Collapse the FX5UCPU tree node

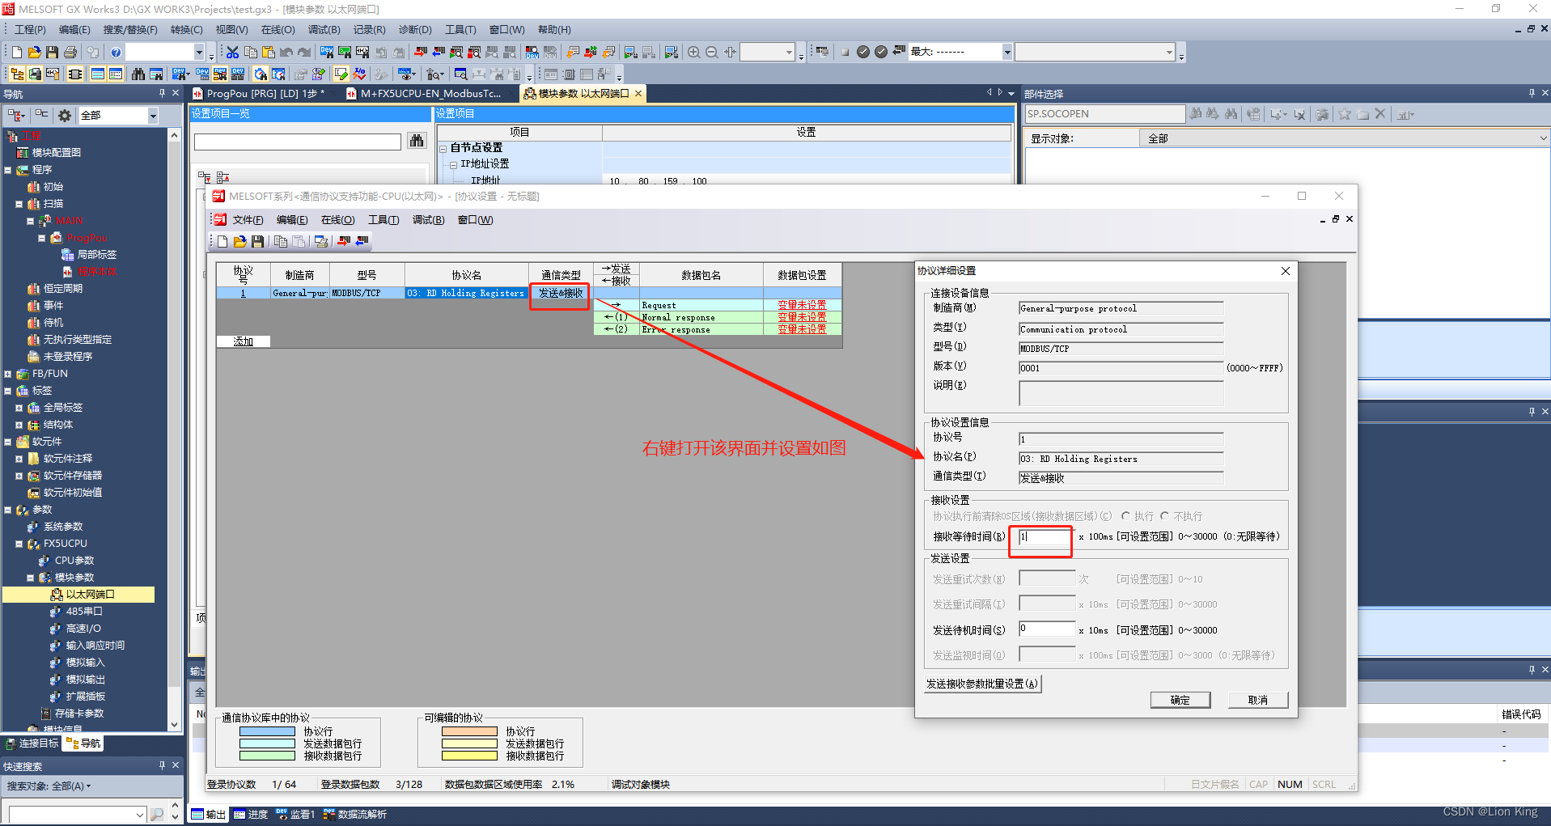[18, 543]
